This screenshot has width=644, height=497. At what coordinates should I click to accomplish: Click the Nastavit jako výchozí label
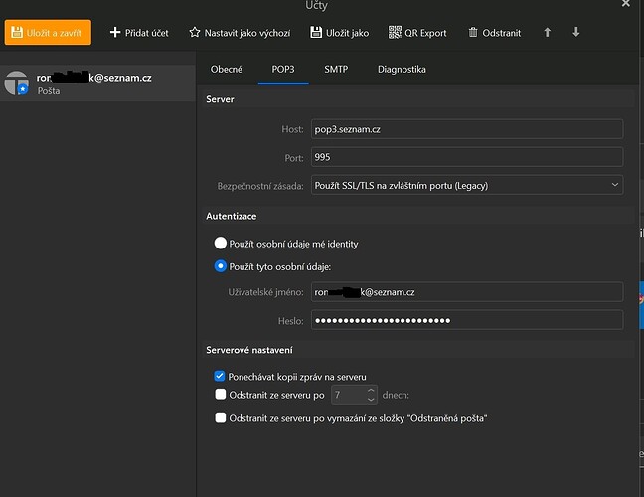[247, 33]
